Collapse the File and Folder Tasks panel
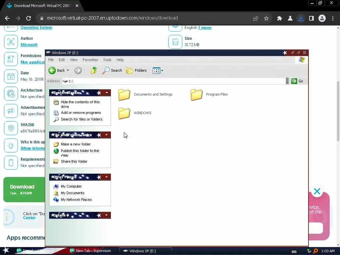This screenshot has width=340, height=255. pos(107,135)
